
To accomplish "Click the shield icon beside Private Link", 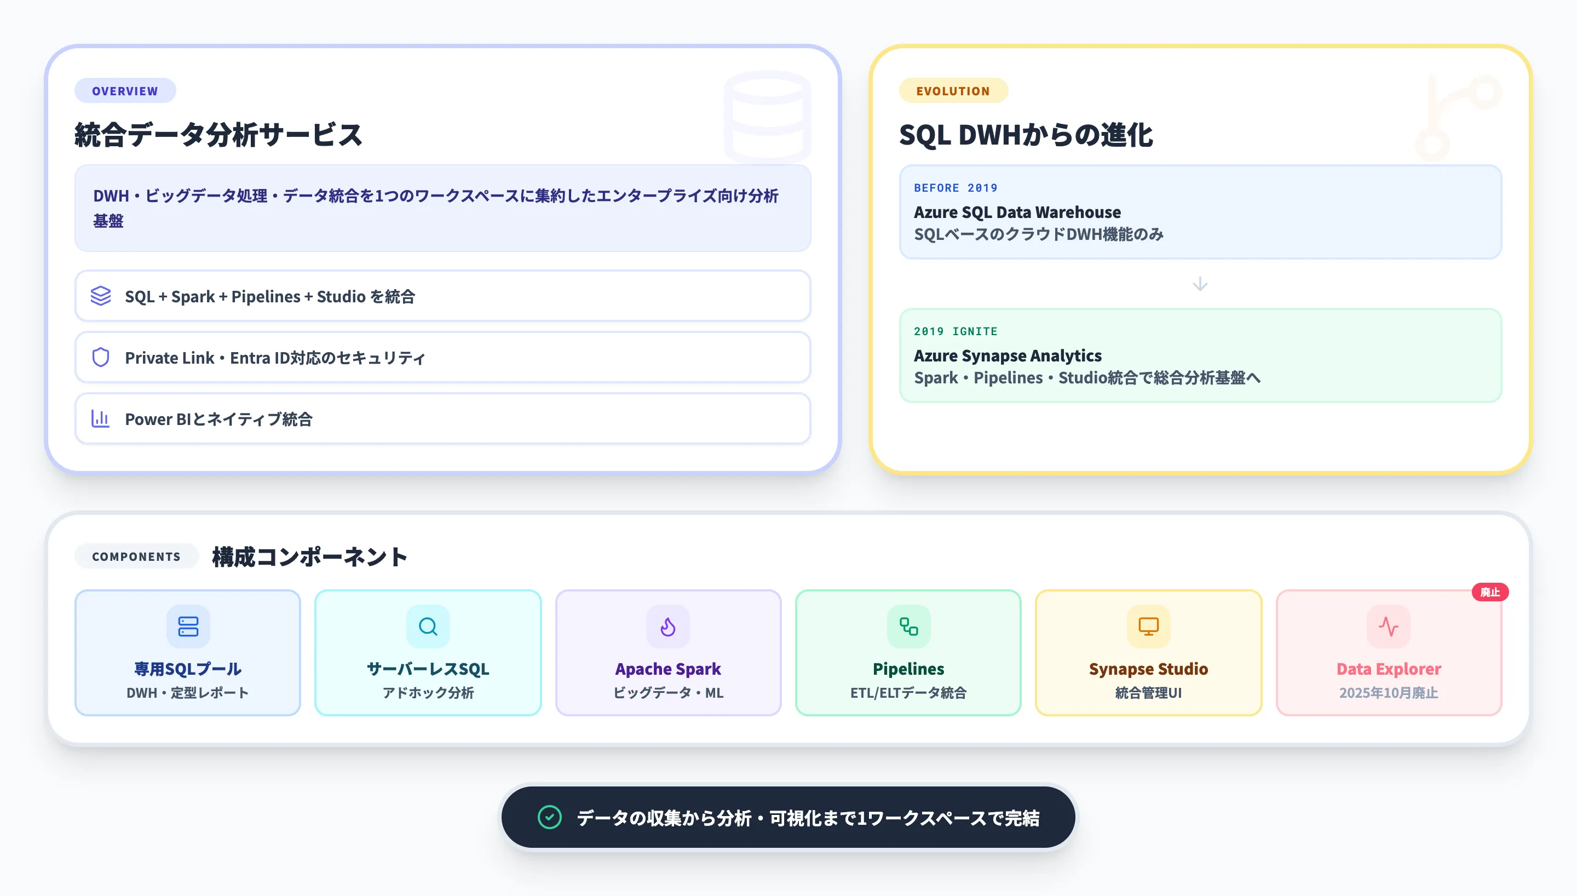I will click(101, 358).
